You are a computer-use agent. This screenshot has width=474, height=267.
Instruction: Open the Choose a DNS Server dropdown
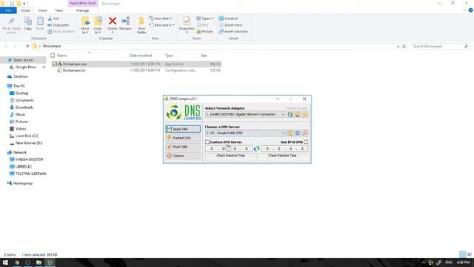[x=245, y=133]
